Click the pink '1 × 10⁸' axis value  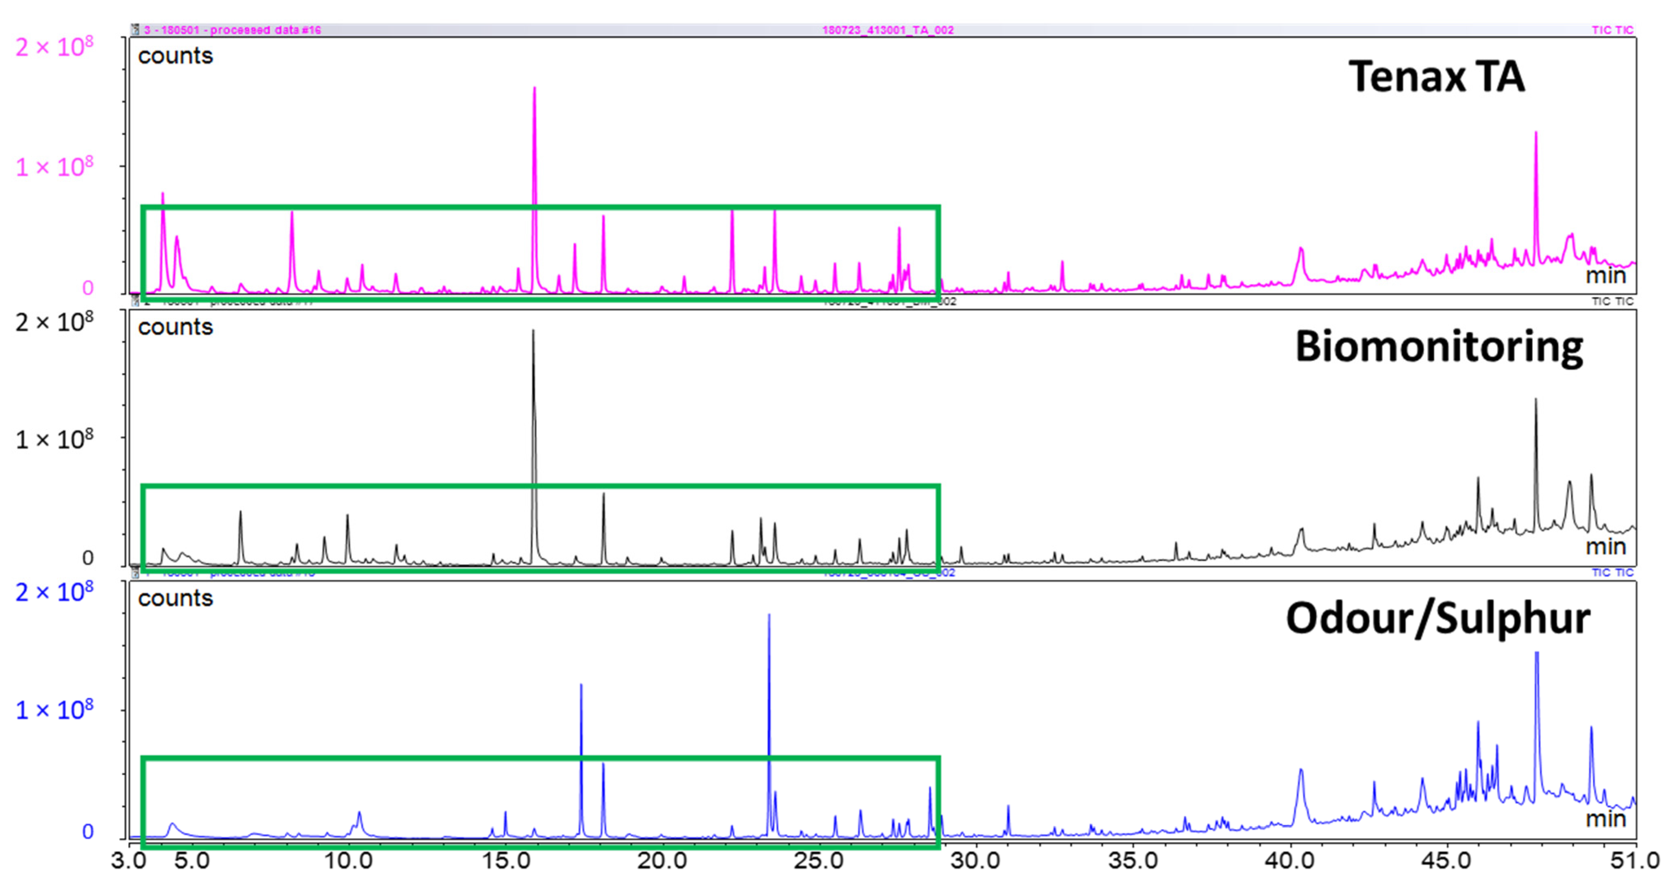pos(54,167)
